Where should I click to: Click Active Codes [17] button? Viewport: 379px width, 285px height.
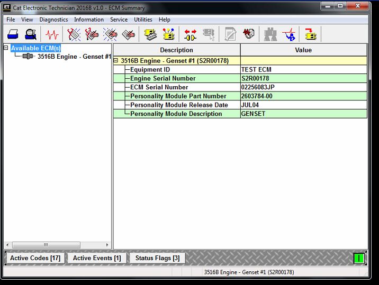click(x=35, y=258)
